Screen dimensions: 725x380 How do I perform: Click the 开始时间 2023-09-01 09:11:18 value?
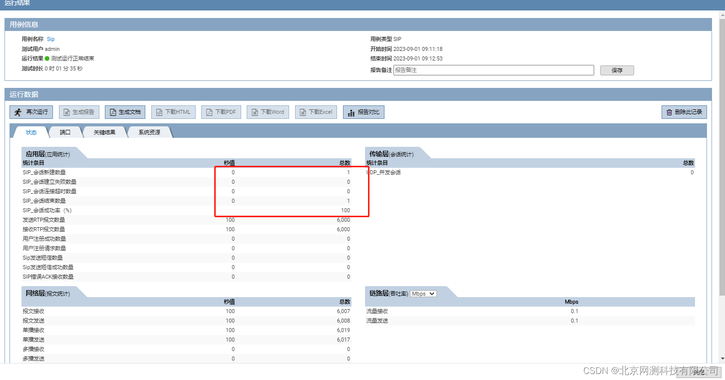[x=418, y=49]
